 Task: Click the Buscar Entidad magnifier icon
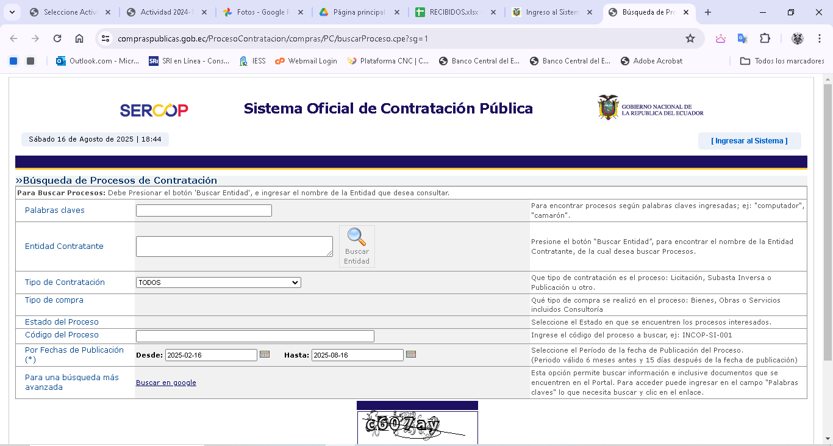pyautogui.click(x=357, y=237)
